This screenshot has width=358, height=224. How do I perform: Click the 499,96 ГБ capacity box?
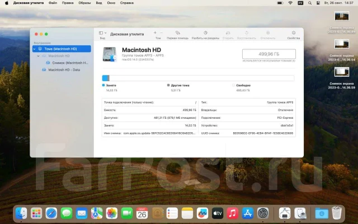click(x=269, y=54)
